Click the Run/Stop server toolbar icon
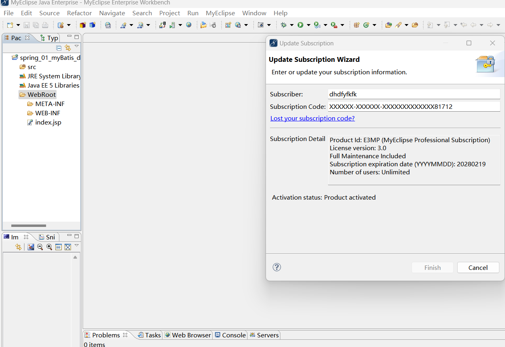Image resolution: width=505 pixels, height=347 pixels. 172,25
